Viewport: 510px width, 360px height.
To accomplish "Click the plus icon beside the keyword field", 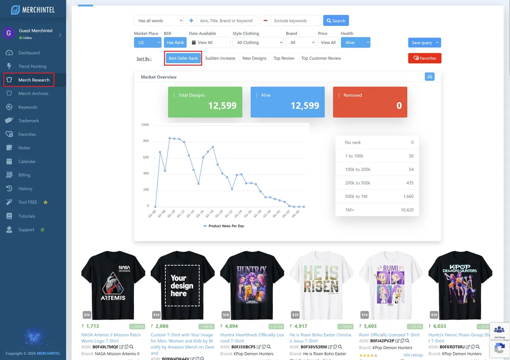I will [x=191, y=20].
